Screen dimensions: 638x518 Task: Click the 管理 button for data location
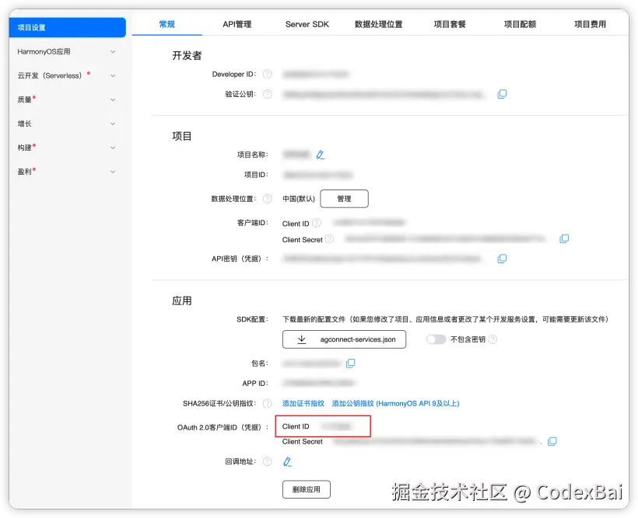point(344,199)
